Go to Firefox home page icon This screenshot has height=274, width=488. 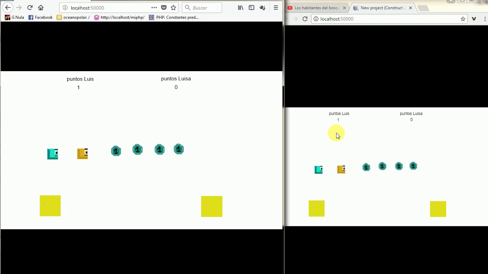[41, 8]
